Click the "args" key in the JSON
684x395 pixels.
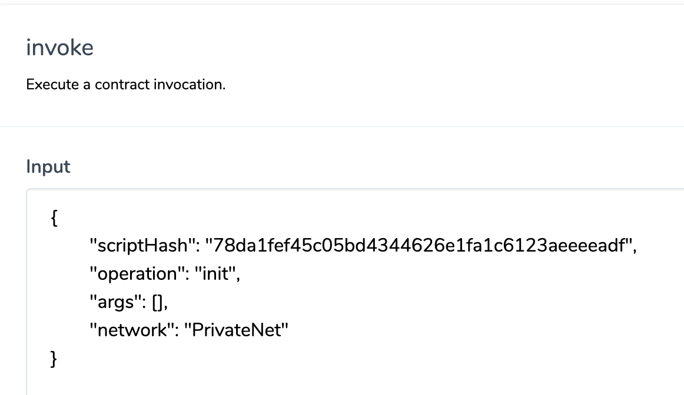[116, 302]
